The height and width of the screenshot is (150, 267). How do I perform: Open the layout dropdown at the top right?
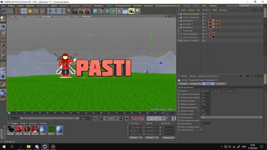click(250, 5)
